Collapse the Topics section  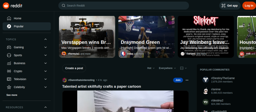point(45,39)
